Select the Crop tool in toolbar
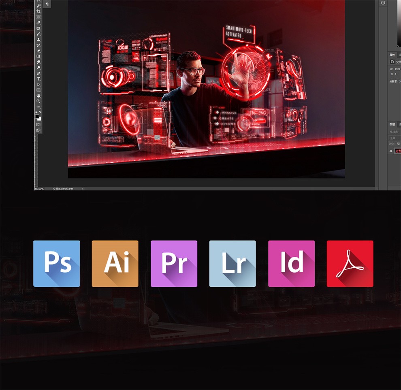Screen dimensions: 401x390 click(x=38, y=12)
